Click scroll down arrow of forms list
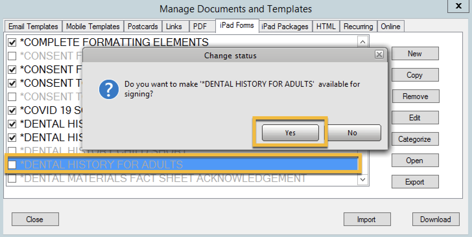The height and width of the screenshot is (237, 472). 362,179
